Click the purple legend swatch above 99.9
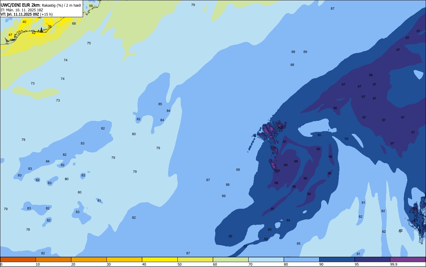The image size is (426, 267). click(x=408, y=259)
